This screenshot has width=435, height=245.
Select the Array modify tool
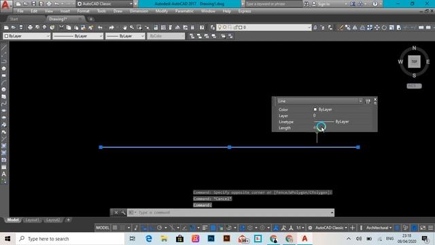click(x=370, y=27)
